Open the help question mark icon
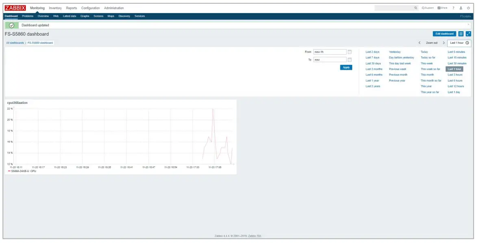Viewport: 477px width, 243px height. coord(453,8)
